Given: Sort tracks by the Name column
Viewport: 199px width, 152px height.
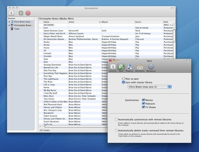Looking at the screenshot, I should (56, 22).
